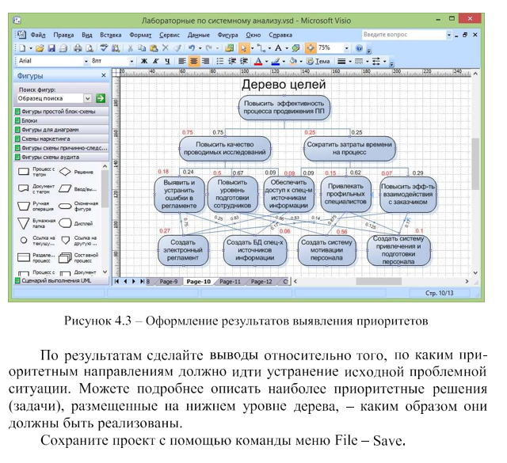
Task: Go to first page with the navigation arrow
Action: tap(116, 282)
